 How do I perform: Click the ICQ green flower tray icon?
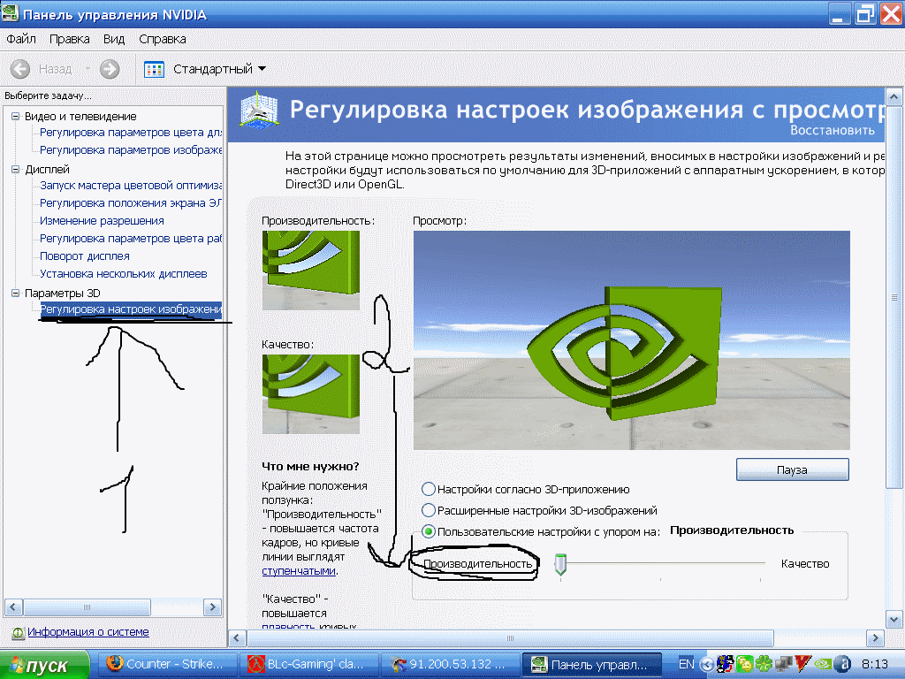764,664
